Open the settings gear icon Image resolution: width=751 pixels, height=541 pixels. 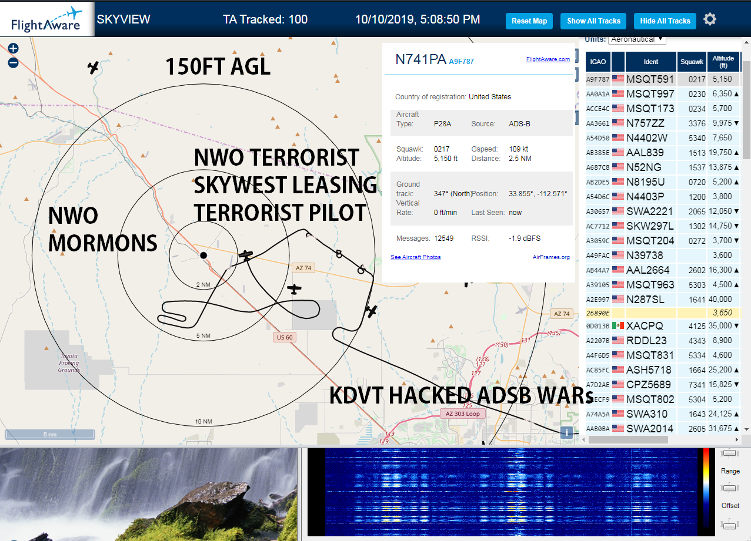point(710,19)
